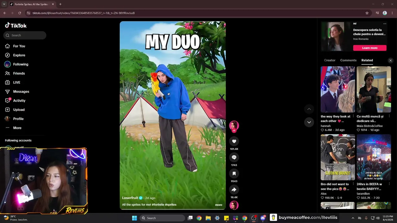Open the taramillen creator link
Viewport: 397px width, 223px height.
364,194
